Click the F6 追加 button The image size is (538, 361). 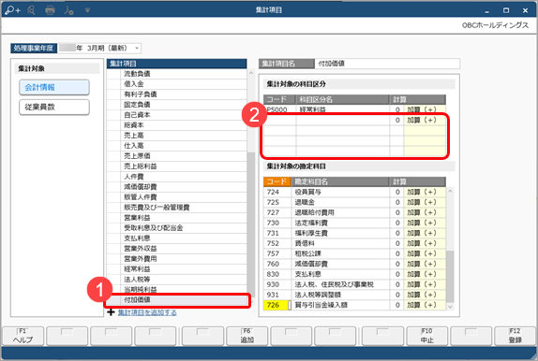point(247,337)
